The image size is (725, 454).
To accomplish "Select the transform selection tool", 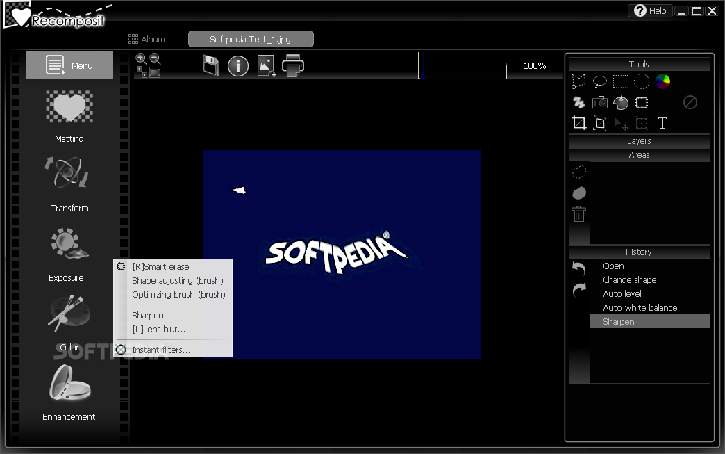I will [641, 123].
